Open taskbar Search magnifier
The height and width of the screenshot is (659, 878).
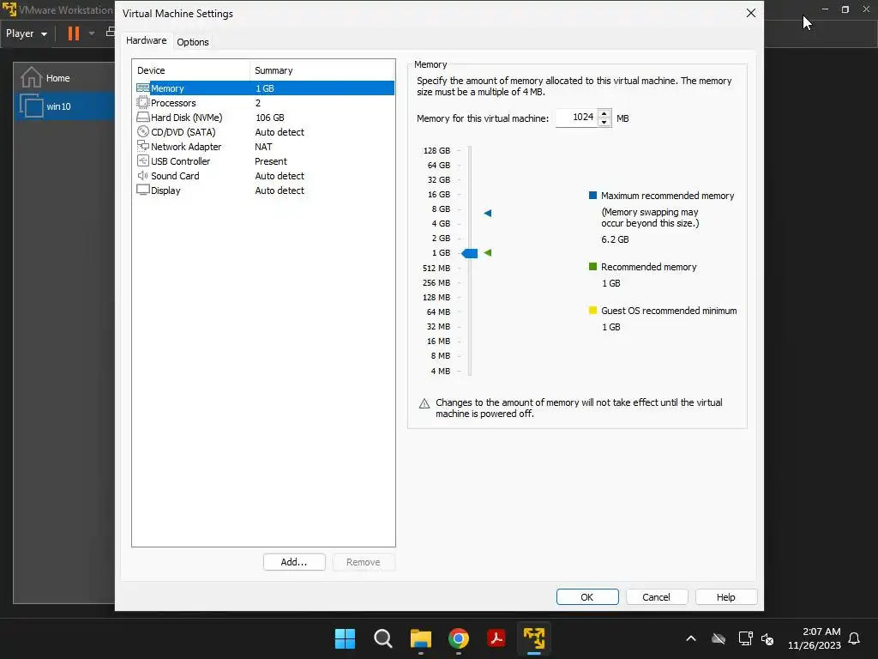tap(383, 638)
